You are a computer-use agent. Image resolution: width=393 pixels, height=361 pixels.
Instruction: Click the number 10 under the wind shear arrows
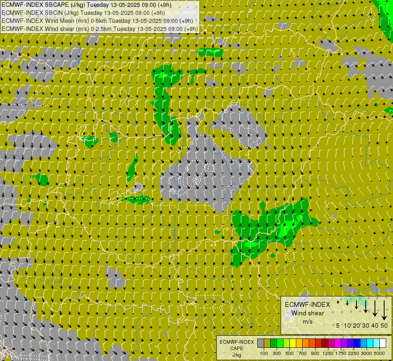pyautogui.click(x=347, y=325)
